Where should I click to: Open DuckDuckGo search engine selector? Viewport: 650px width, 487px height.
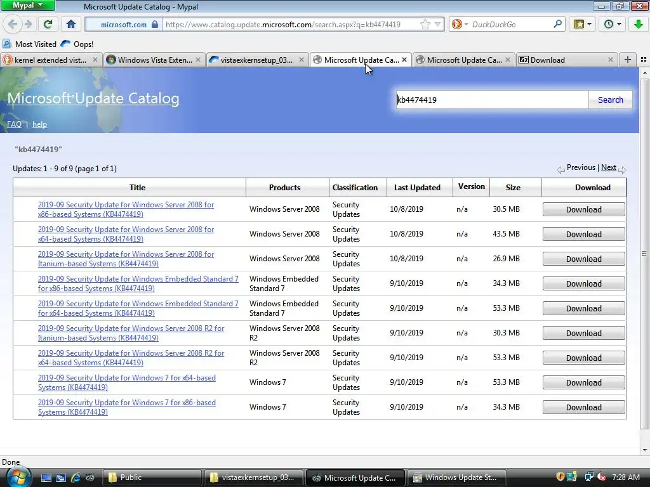pyautogui.click(x=460, y=25)
